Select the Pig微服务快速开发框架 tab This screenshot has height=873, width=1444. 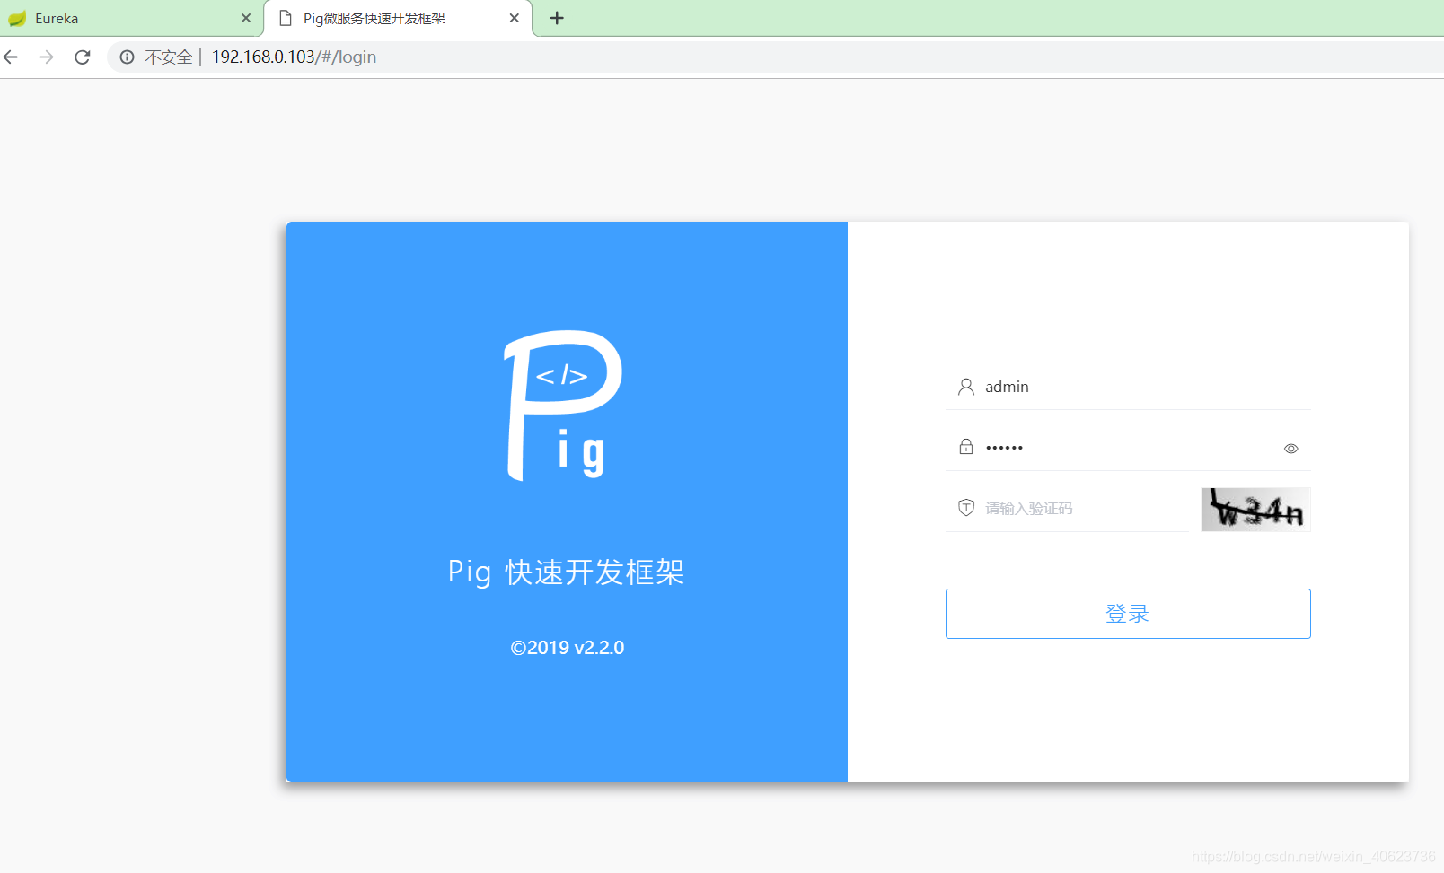point(398,18)
